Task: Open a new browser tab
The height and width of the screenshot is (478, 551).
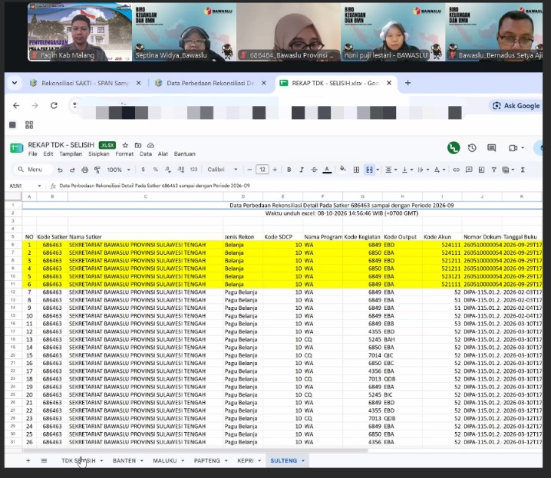Action: [407, 83]
